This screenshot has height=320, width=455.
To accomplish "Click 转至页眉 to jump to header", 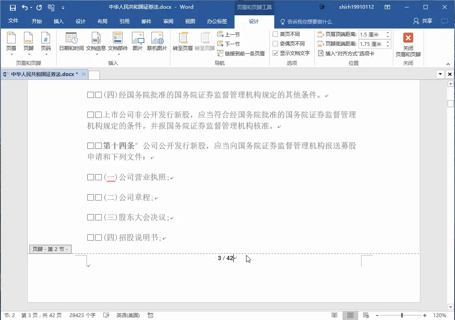I will [182, 42].
